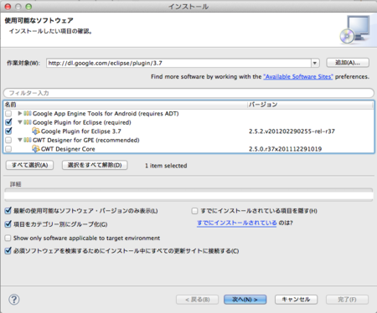This screenshot has width=377, height=313.
Task: Expand Google App Engine Tools for Android node
Action: coord(20,114)
